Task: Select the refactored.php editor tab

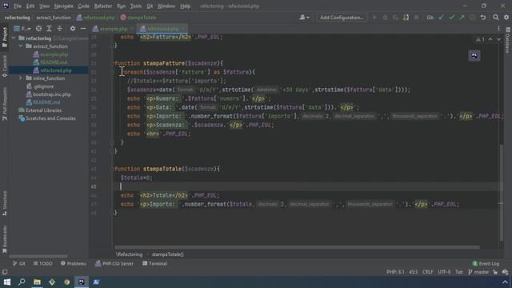Action: pyautogui.click(x=162, y=29)
